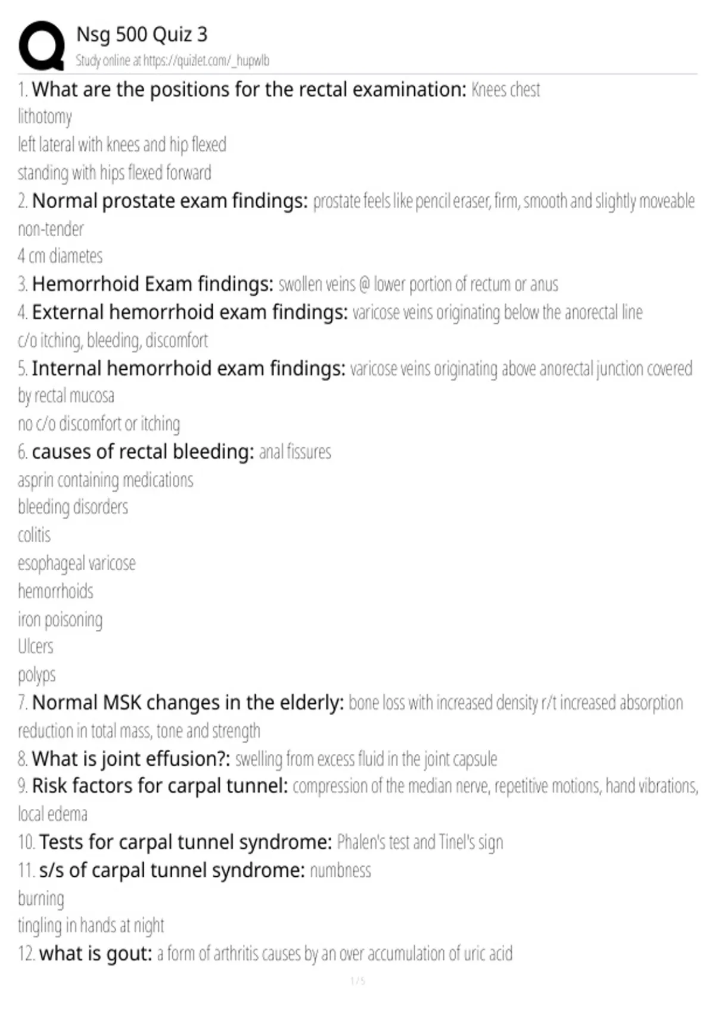Click the tingling in hands at night line
The width and height of the screenshot is (715, 1014).
tap(91, 925)
